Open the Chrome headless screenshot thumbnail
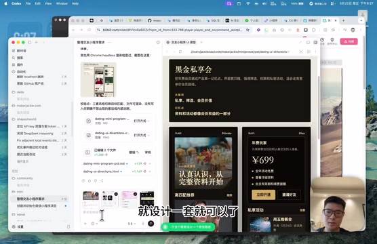 click(x=98, y=79)
